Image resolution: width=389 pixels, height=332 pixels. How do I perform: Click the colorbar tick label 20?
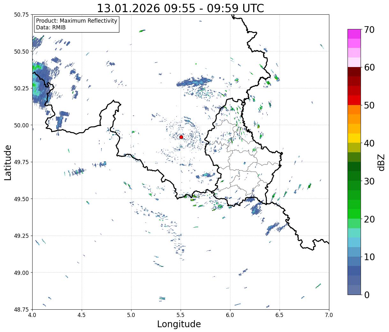(369, 219)
